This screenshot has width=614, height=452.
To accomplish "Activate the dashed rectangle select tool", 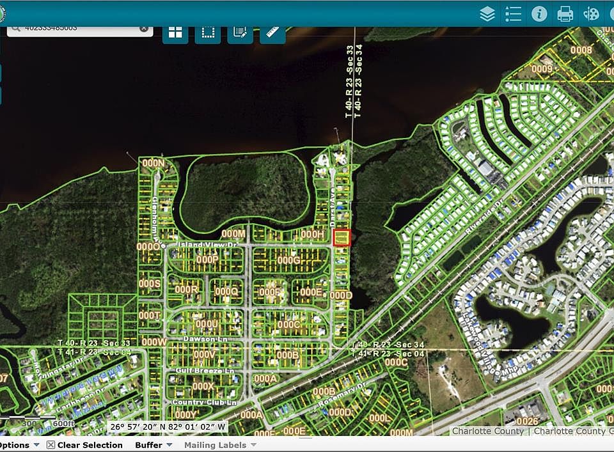I will click(208, 33).
